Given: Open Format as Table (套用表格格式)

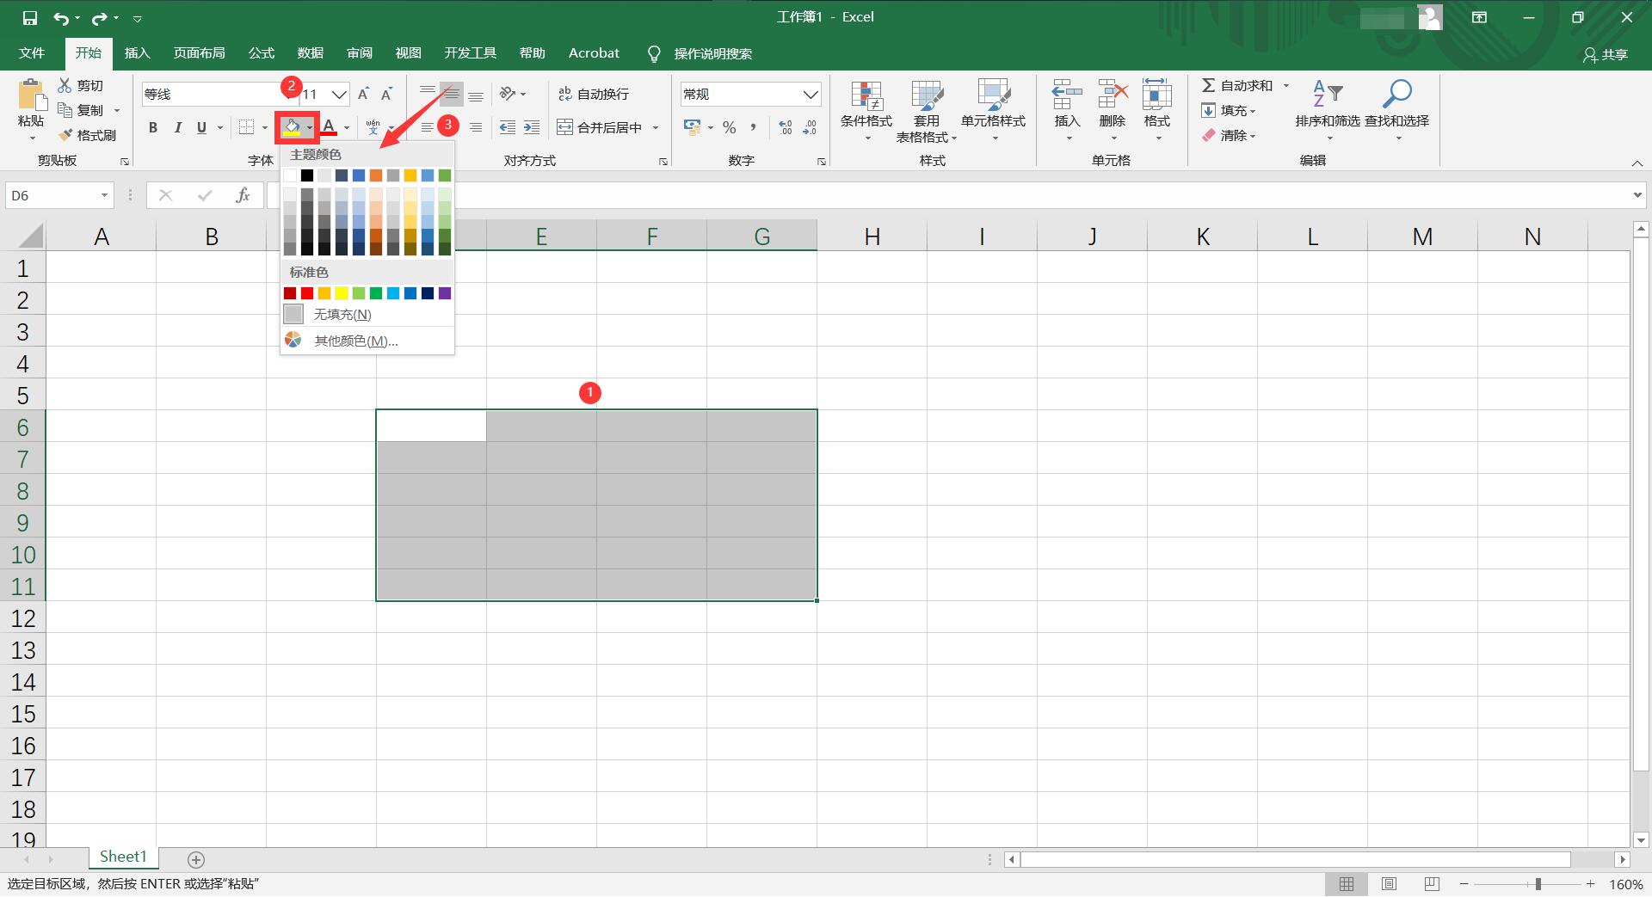Looking at the screenshot, I should (x=927, y=110).
